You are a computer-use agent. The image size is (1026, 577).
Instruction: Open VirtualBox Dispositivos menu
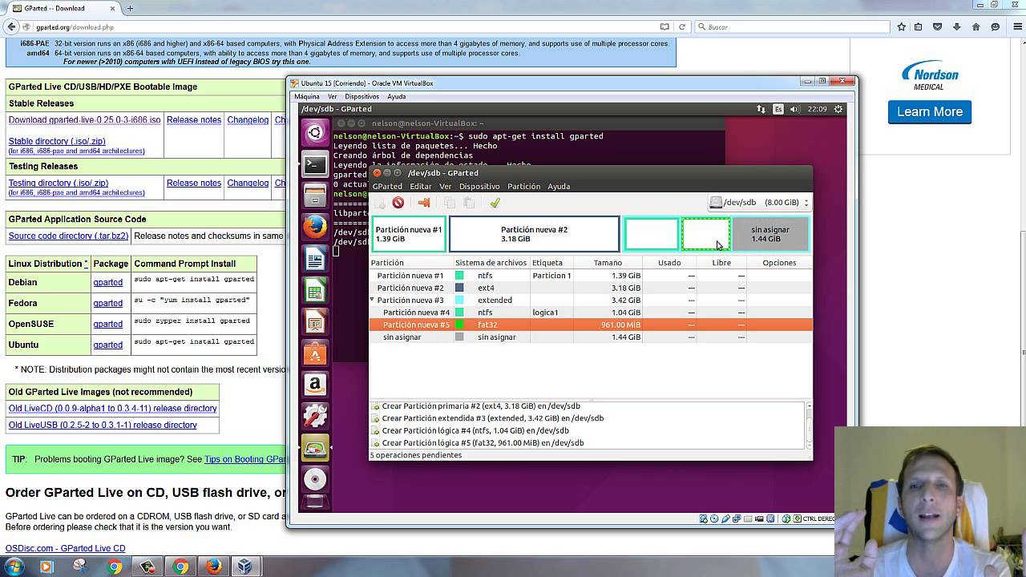[x=361, y=96]
